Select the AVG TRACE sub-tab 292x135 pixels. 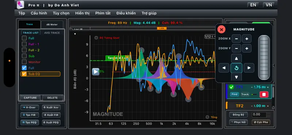[52, 33]
